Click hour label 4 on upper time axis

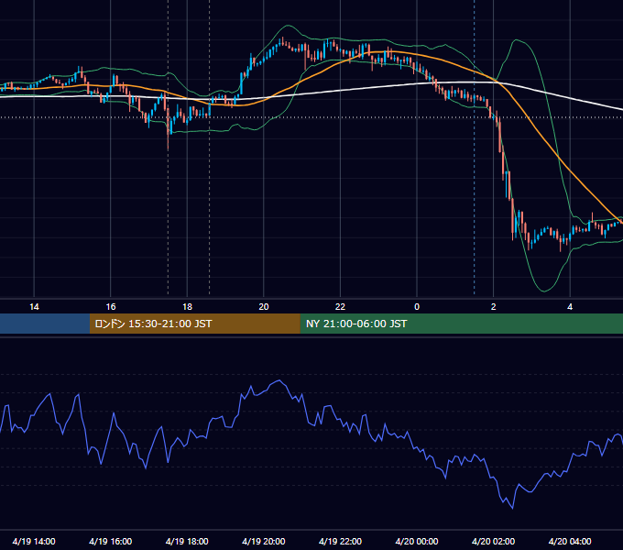click(x=570, y=307)
